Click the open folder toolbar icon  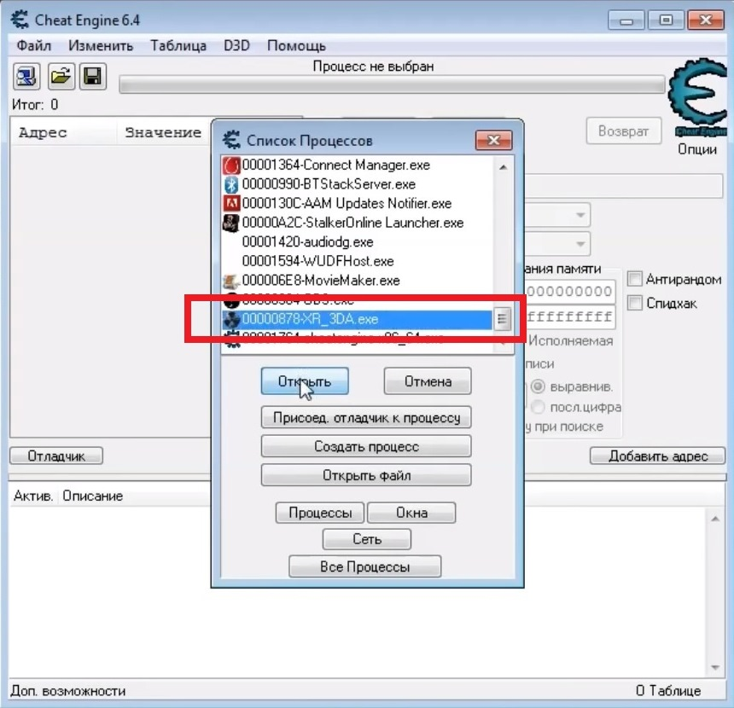(x=61, y=76)
